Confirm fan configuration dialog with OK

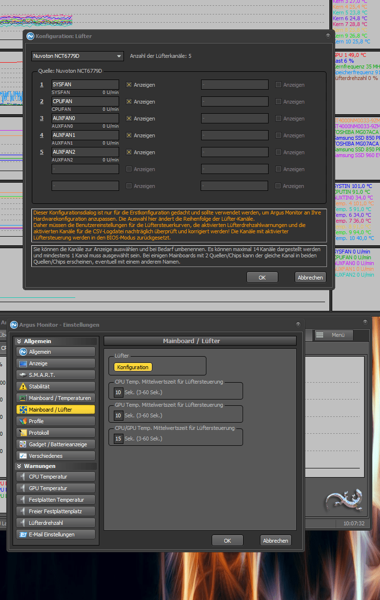[x=262, y=277]
